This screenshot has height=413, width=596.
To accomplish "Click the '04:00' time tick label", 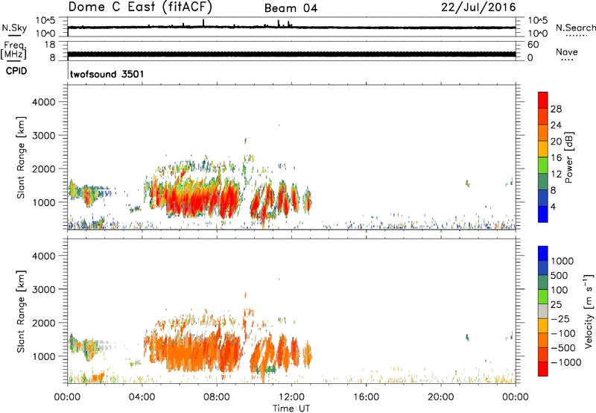I will point(142,397).
